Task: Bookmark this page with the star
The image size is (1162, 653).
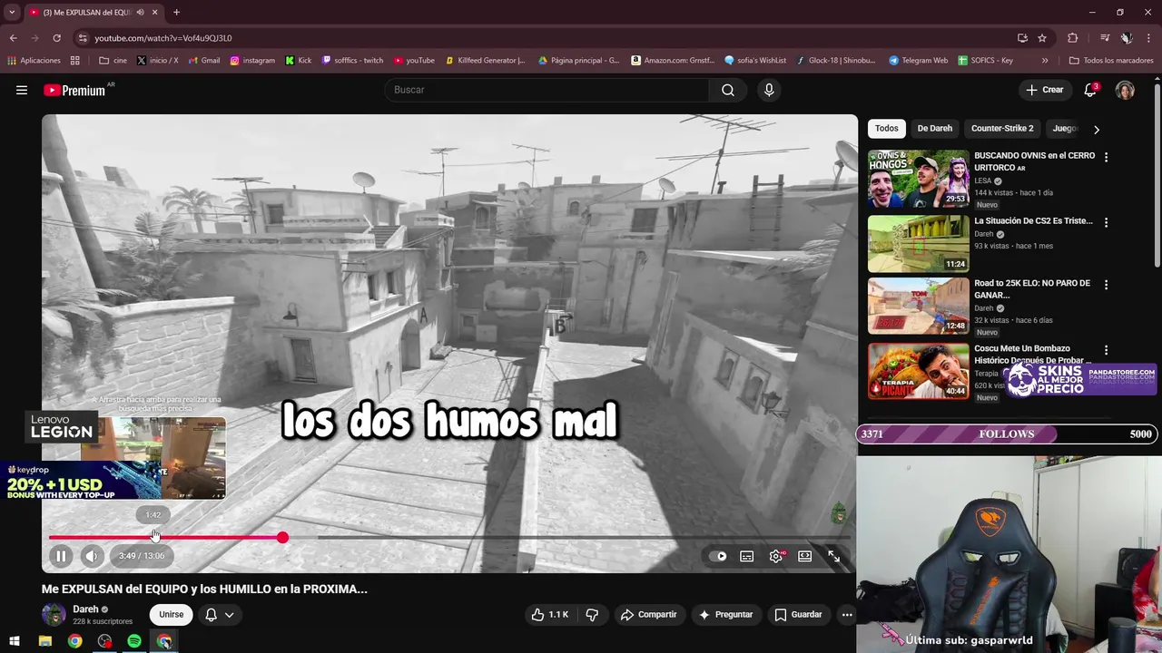Action: pos(1042,38)
